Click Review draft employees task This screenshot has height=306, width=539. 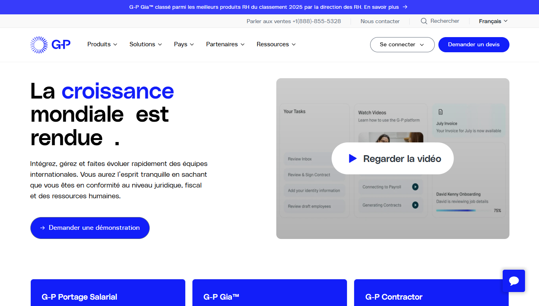coord(314,206)
